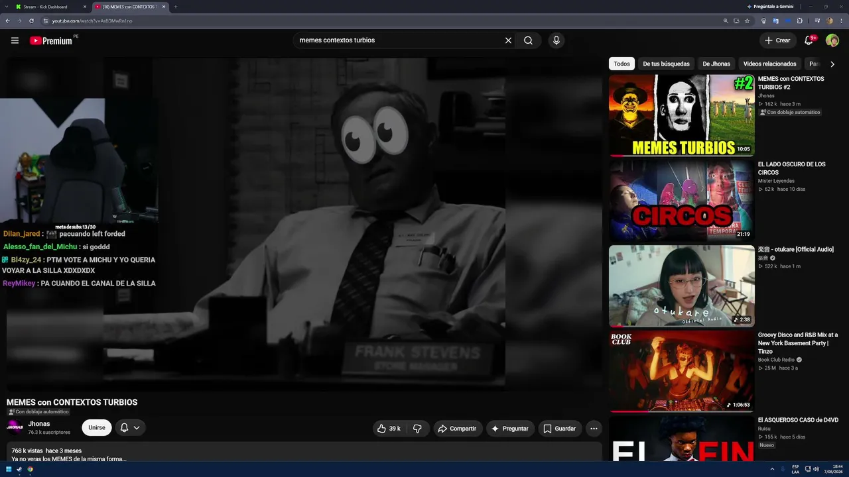The image size is (849, 477).
Task: Run search with the magnifier button
Action: (528, 40)
